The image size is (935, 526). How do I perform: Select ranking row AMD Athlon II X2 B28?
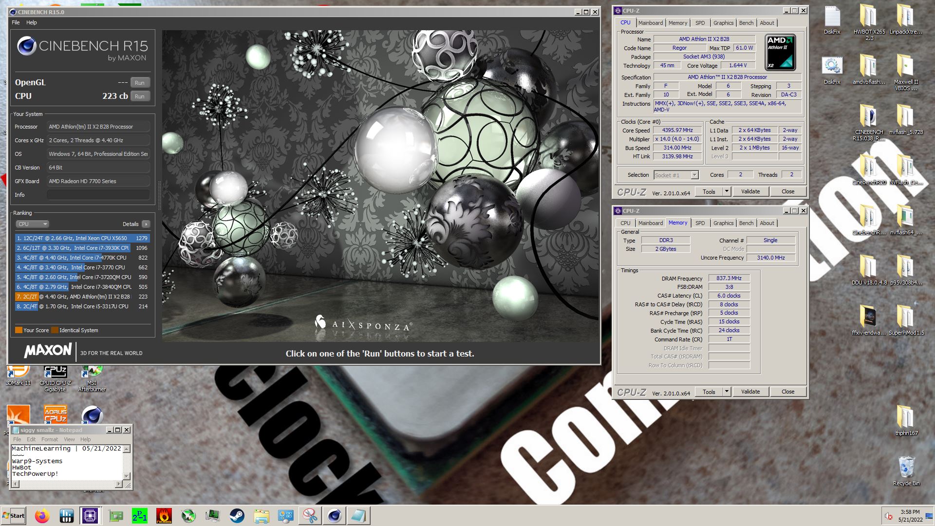tap(82, 297)
